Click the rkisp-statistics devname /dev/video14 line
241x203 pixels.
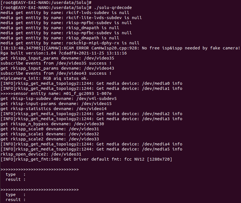[x=54, y=109]
